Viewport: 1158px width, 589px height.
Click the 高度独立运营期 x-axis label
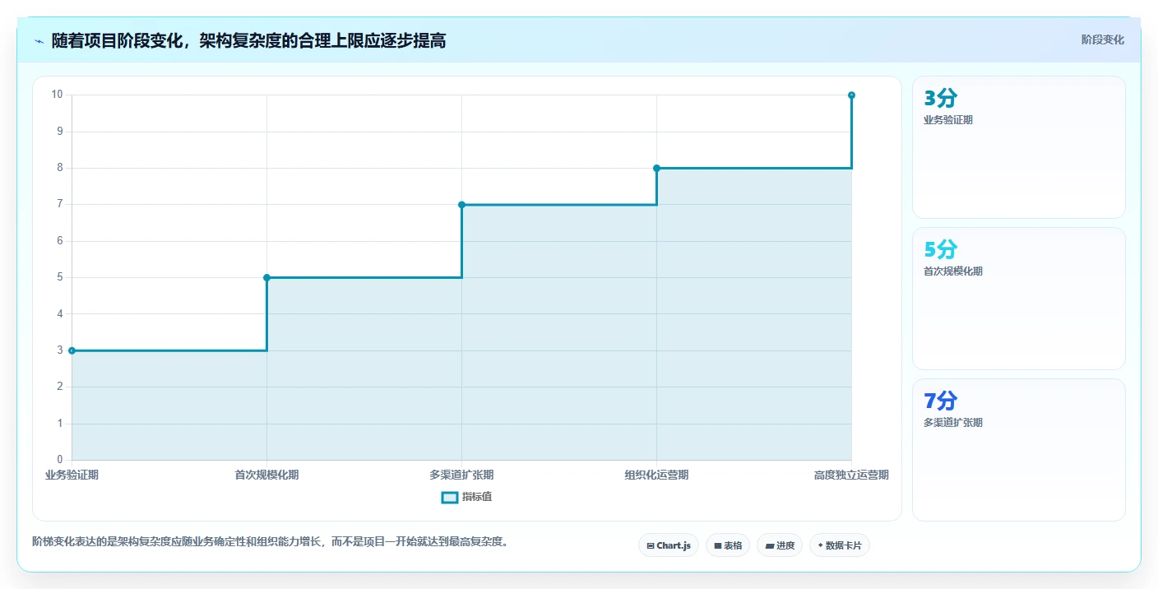851,475
